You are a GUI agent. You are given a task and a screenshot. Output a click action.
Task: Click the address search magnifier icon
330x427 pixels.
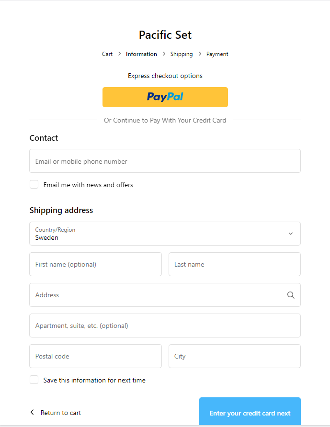[x=291, y=295]
